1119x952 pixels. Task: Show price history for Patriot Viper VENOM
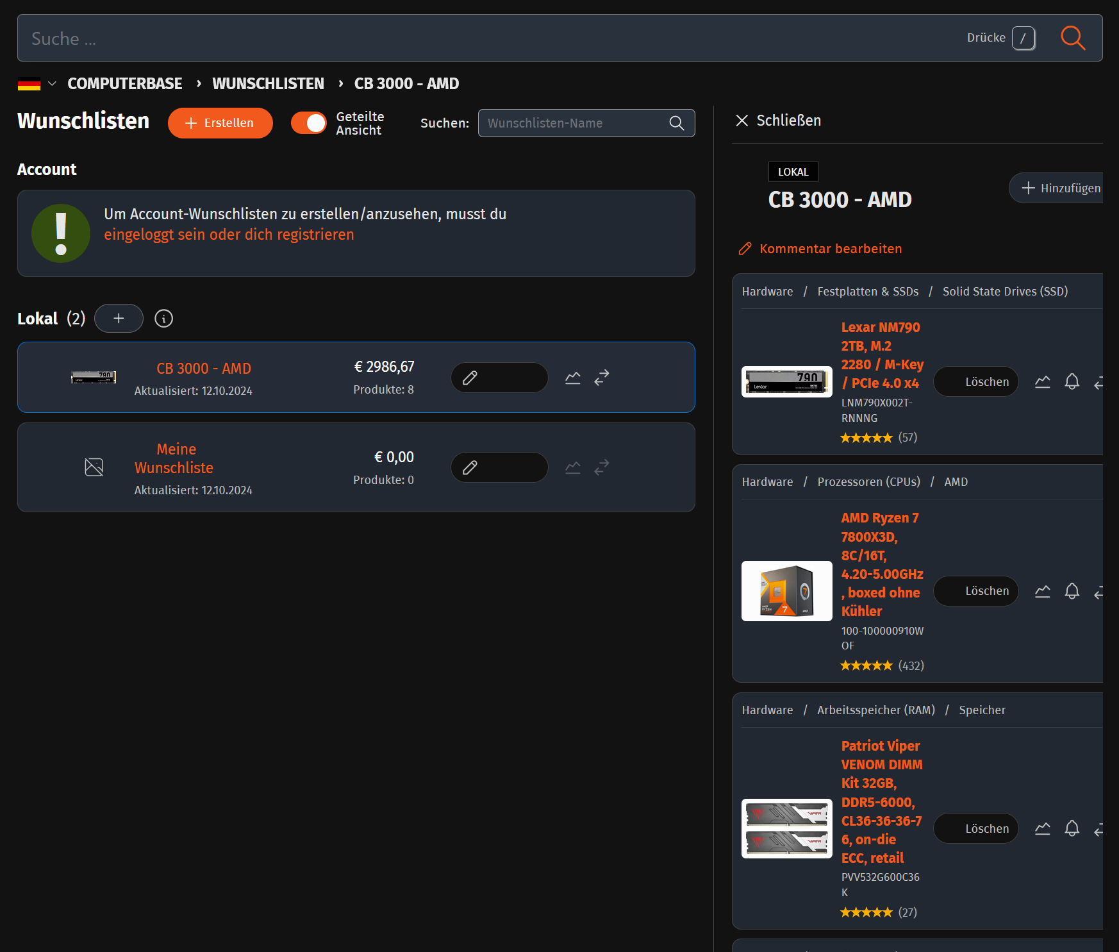1043,829
